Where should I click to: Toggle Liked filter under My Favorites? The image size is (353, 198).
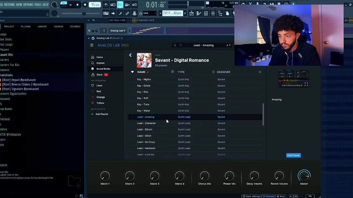click(98, 85)
